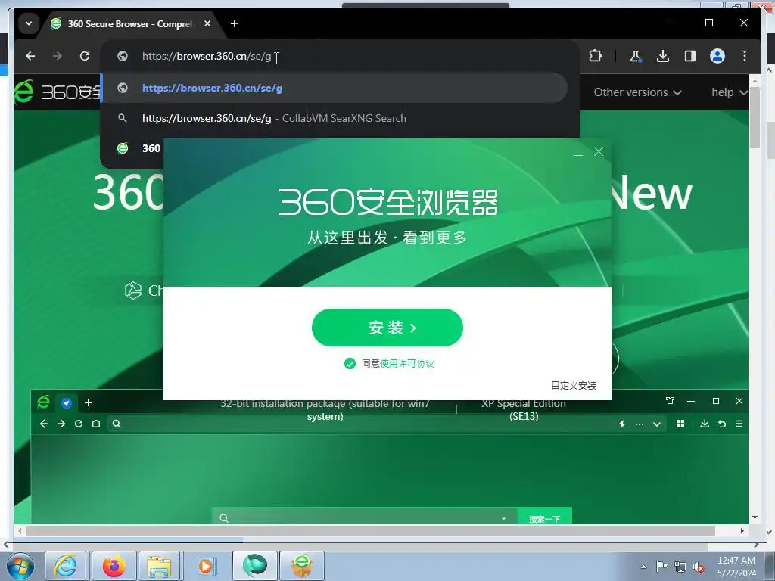The image size is (775, 581).
Task: Click the vertical page scrollbar thumb
Action: tap(755, 117)
